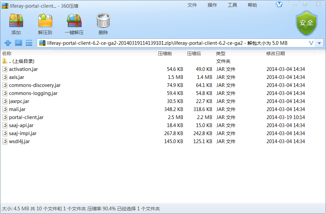The height and width of the screenshot is (214, 326).
Task: Click the 删除 (Delete) trash icon
Action: (x=103, y=20)
